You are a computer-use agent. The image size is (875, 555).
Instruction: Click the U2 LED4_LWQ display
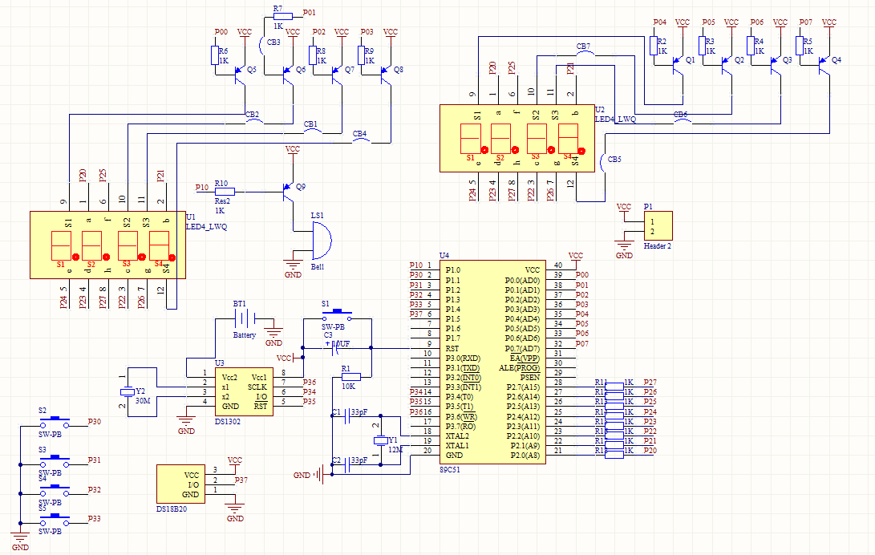point(517,138)
